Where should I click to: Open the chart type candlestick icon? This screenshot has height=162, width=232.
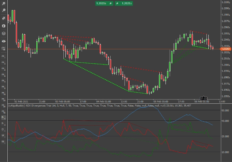point(3,18)
